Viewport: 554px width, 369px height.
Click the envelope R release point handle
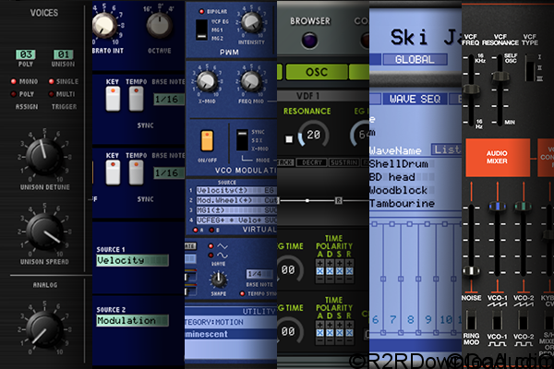338,200
